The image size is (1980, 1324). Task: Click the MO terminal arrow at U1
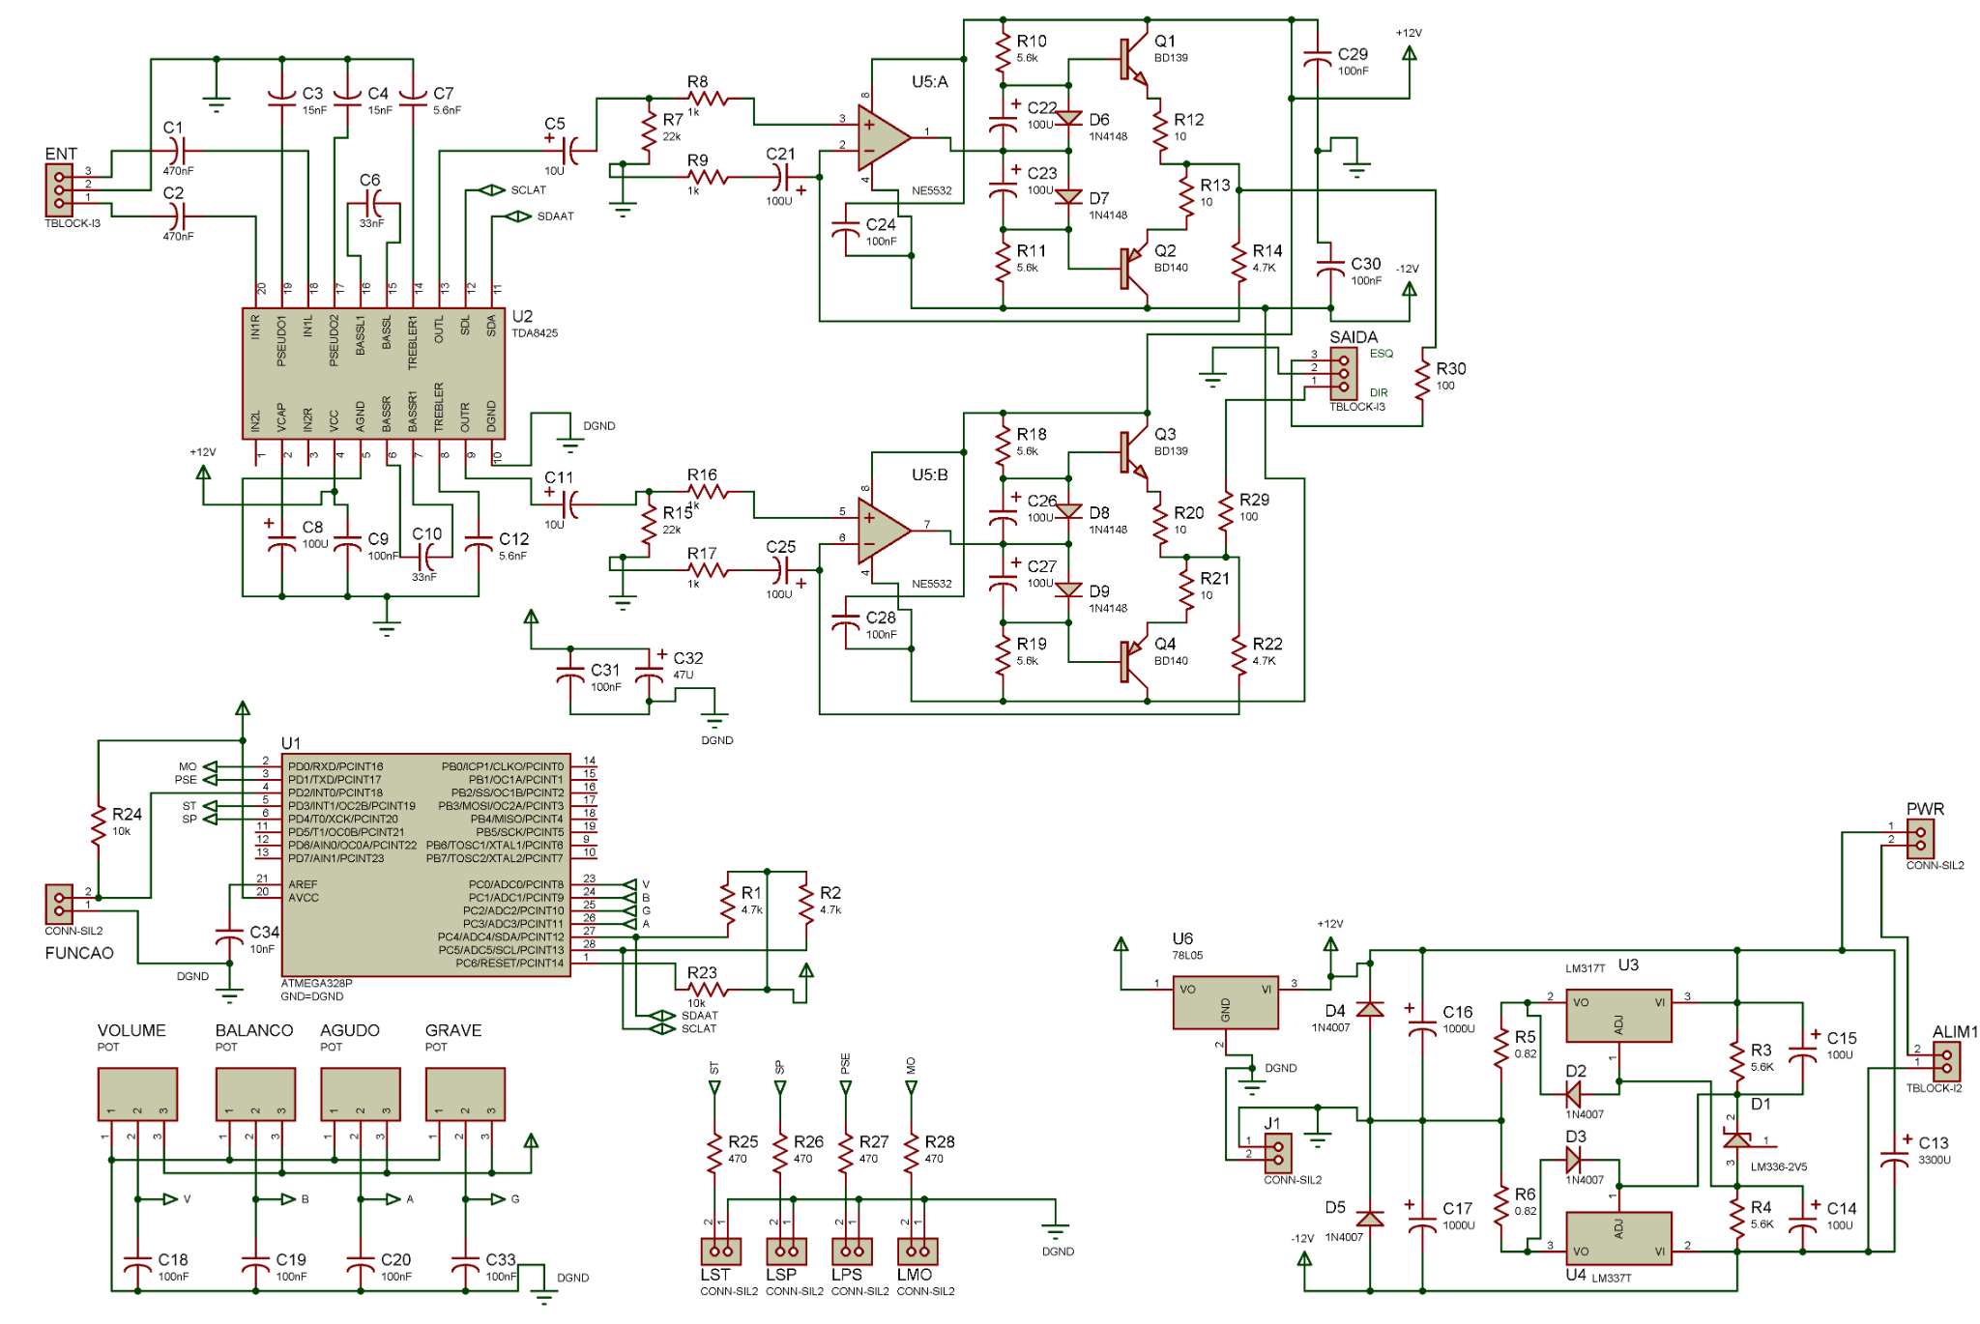point(210,766)
